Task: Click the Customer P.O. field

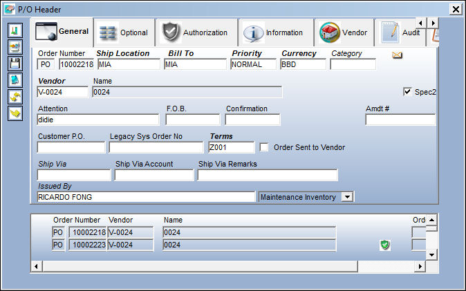Action: 71,147
